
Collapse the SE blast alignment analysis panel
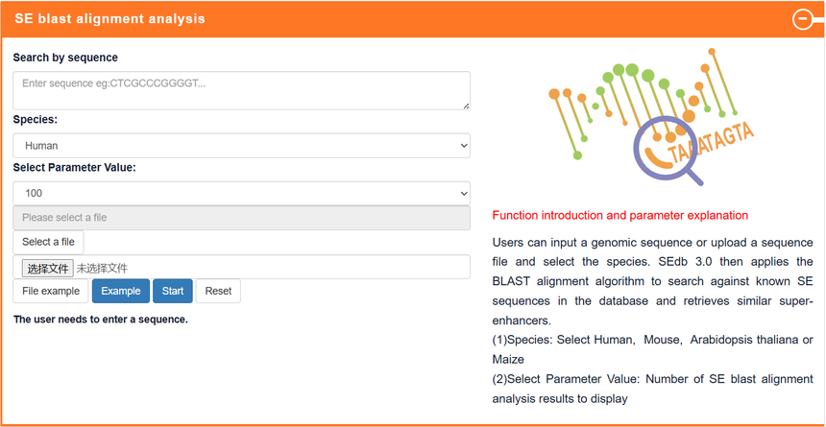tap(802, 19)
